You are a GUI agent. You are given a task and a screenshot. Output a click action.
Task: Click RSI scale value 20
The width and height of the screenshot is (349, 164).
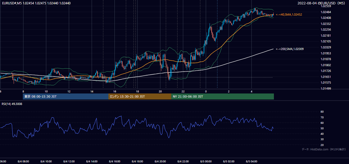click(322, 145)
